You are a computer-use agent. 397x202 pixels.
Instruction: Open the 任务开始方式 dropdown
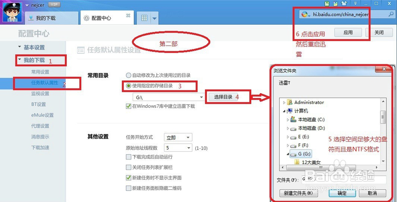point(178,137)
